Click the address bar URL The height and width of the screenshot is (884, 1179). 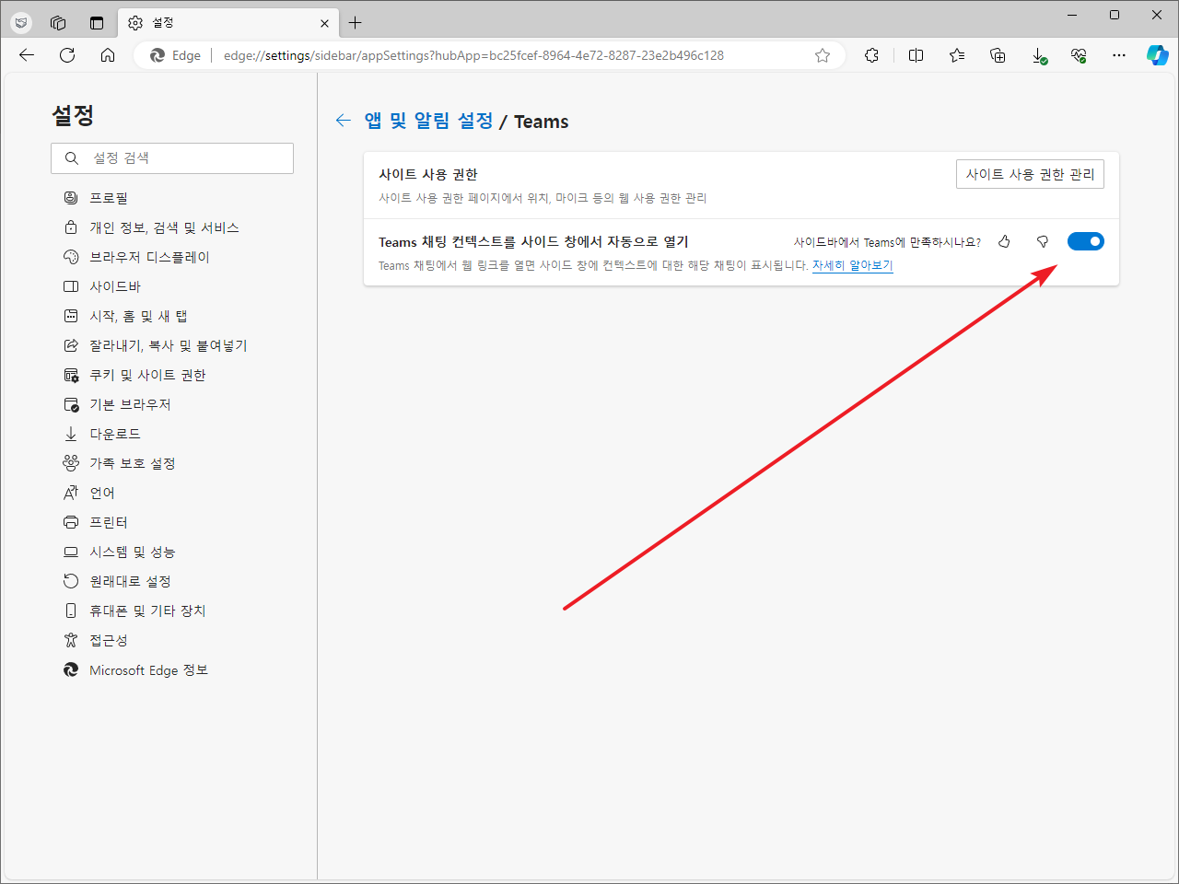(x=473, y=55)
